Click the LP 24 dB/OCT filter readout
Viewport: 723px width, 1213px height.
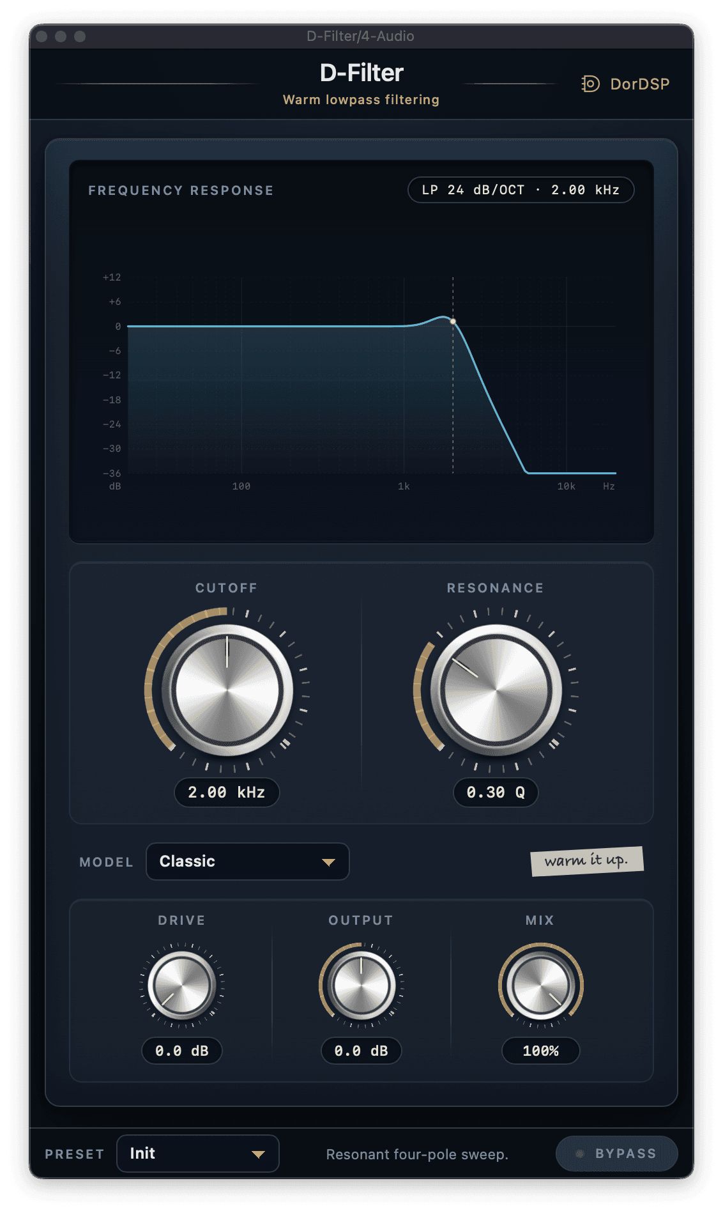[521, 190]
